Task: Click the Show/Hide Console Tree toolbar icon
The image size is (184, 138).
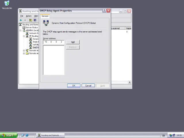Action: pyautogui.click(x=35, y=20)
